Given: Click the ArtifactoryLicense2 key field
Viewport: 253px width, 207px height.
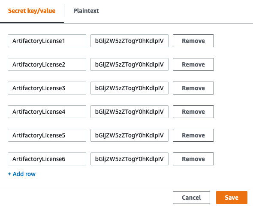Looking at the screenshot, I should click(x=47, y=64).
